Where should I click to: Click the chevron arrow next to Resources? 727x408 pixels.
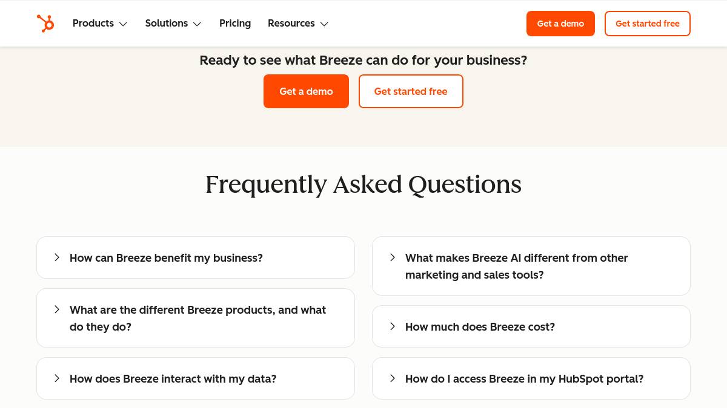pyautogui.click(x=324, y=24)
